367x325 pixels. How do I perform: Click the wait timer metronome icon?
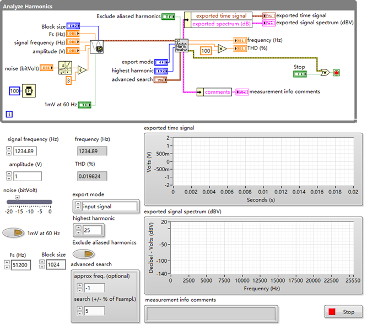[x=30, y=90]
